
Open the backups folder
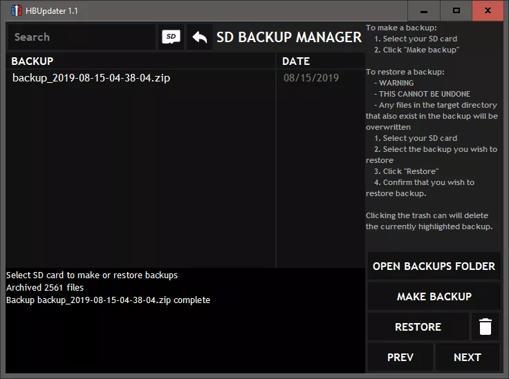point(434,266)
